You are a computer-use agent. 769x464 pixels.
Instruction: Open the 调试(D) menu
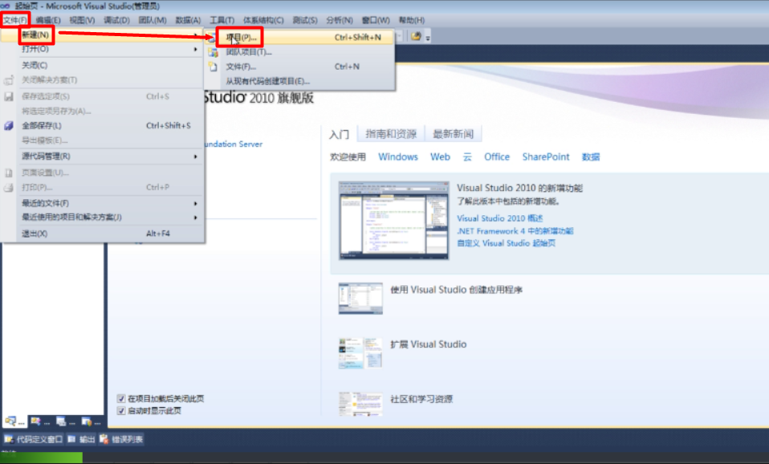[x=116, y=20]
